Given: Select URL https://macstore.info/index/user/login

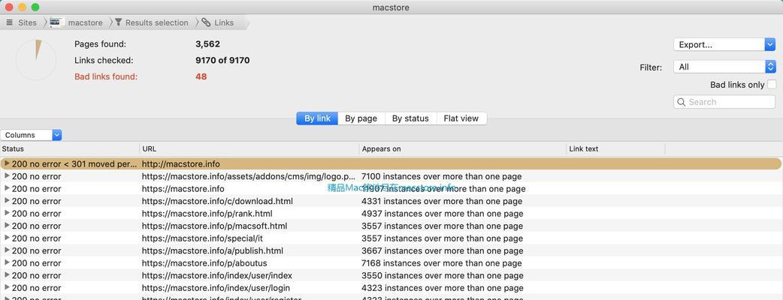Looking at the screenshot, I should [216, 289].
